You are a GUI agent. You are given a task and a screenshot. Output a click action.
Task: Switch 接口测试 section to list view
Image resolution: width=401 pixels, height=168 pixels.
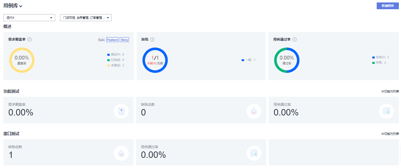click(390, 134)
